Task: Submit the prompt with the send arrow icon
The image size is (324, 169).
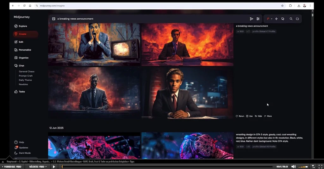Action: (x=252, y=19)
